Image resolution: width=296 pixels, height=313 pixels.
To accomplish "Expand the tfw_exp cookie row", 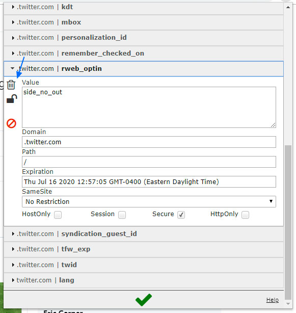I will pos(144,249).
